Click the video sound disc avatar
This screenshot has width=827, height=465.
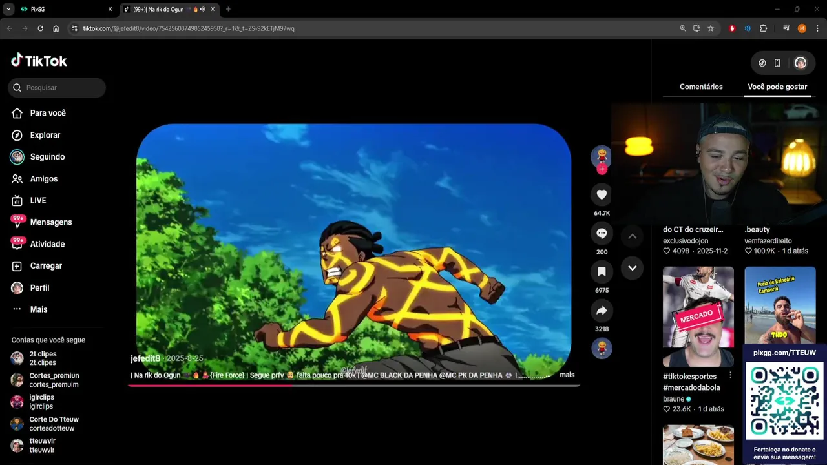click(x=602, y=348)
